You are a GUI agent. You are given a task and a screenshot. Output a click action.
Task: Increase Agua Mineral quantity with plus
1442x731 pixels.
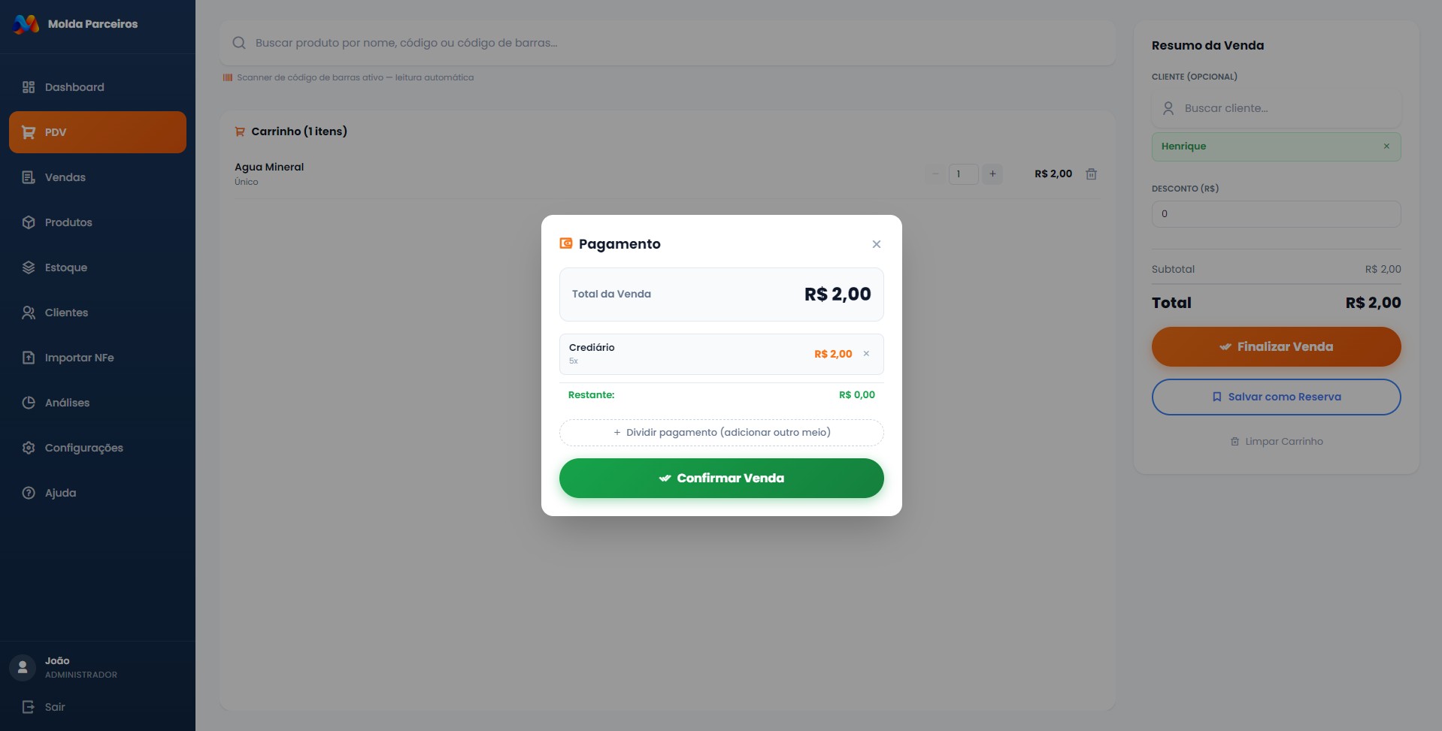point(992,174)
